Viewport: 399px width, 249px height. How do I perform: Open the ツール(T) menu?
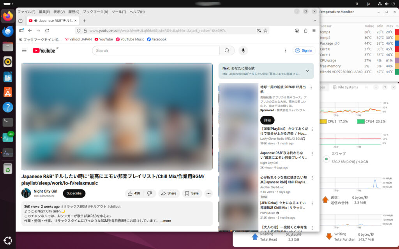click(118, 12)
